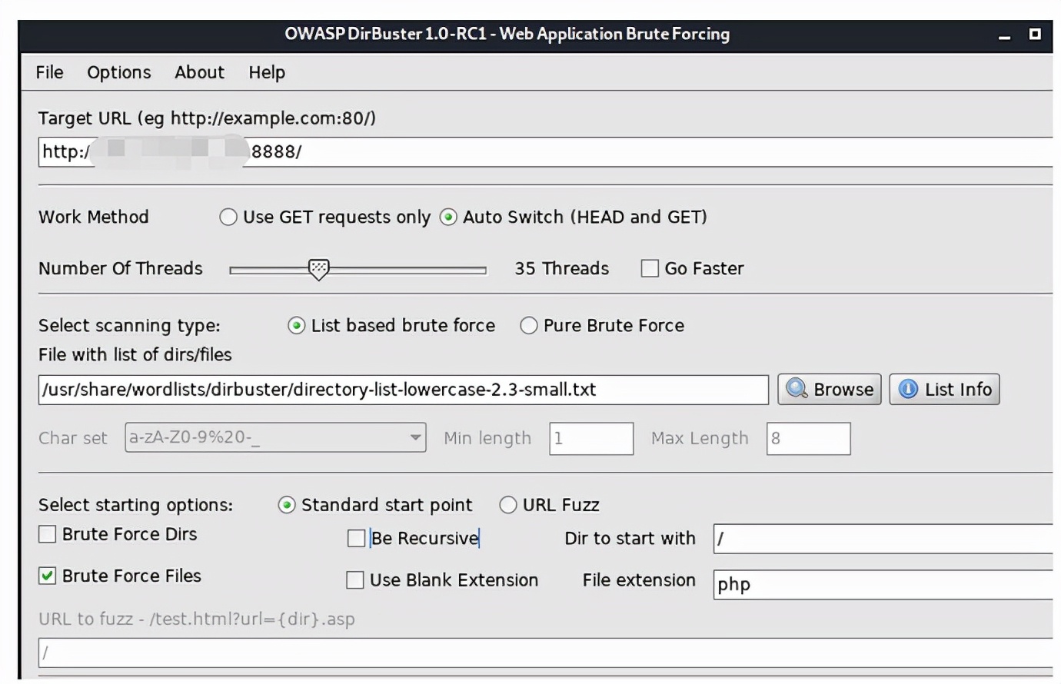Select URL Fuzz starting option
Viewport: 1061px width, 684px height.
click(508, 505)
